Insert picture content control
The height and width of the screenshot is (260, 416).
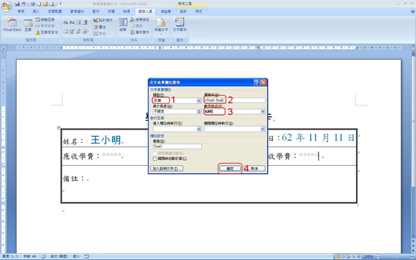[x=78, y=23]
